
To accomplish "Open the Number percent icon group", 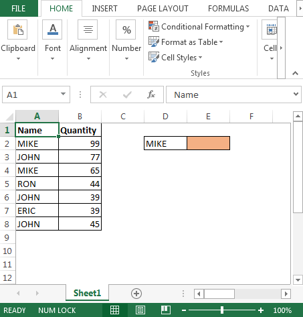I will pos(126,29).
